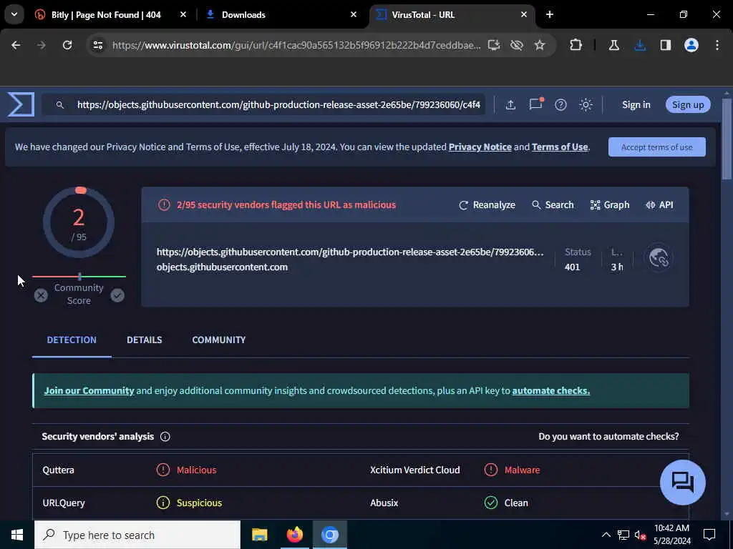Image resolution: width=733 pixels, height=549 pixels.
Task: Open the Windows notification center
Action: click(x=709, y=535)
